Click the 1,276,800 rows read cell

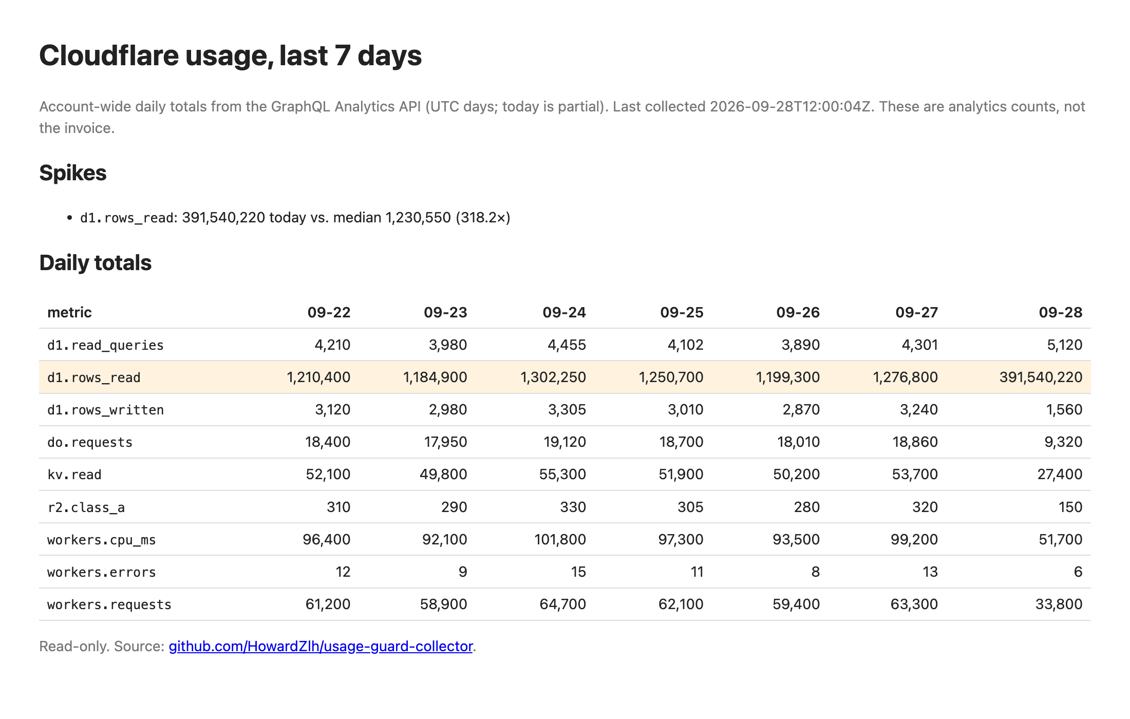point(906,377)
